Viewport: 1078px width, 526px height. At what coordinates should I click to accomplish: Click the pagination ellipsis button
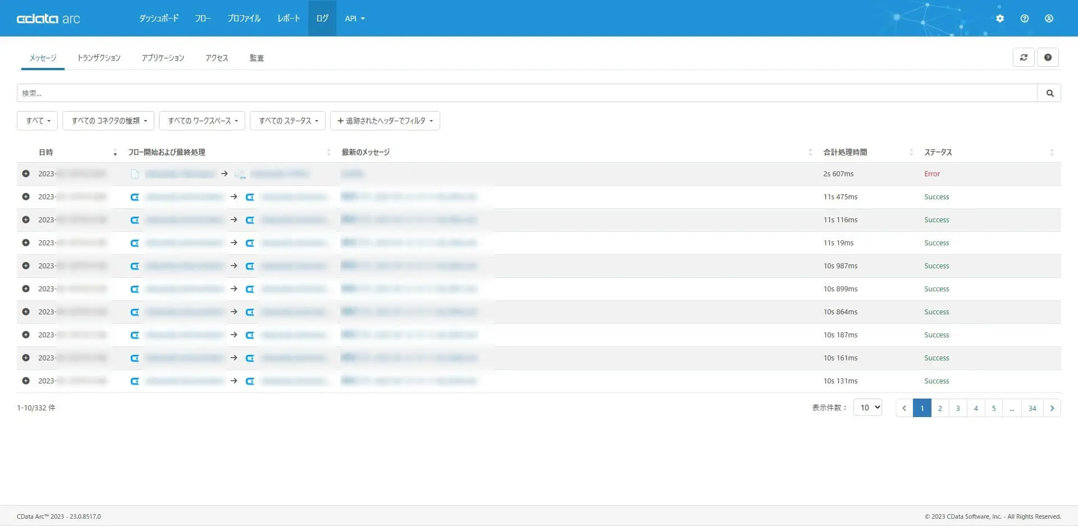coord(1012,408)
